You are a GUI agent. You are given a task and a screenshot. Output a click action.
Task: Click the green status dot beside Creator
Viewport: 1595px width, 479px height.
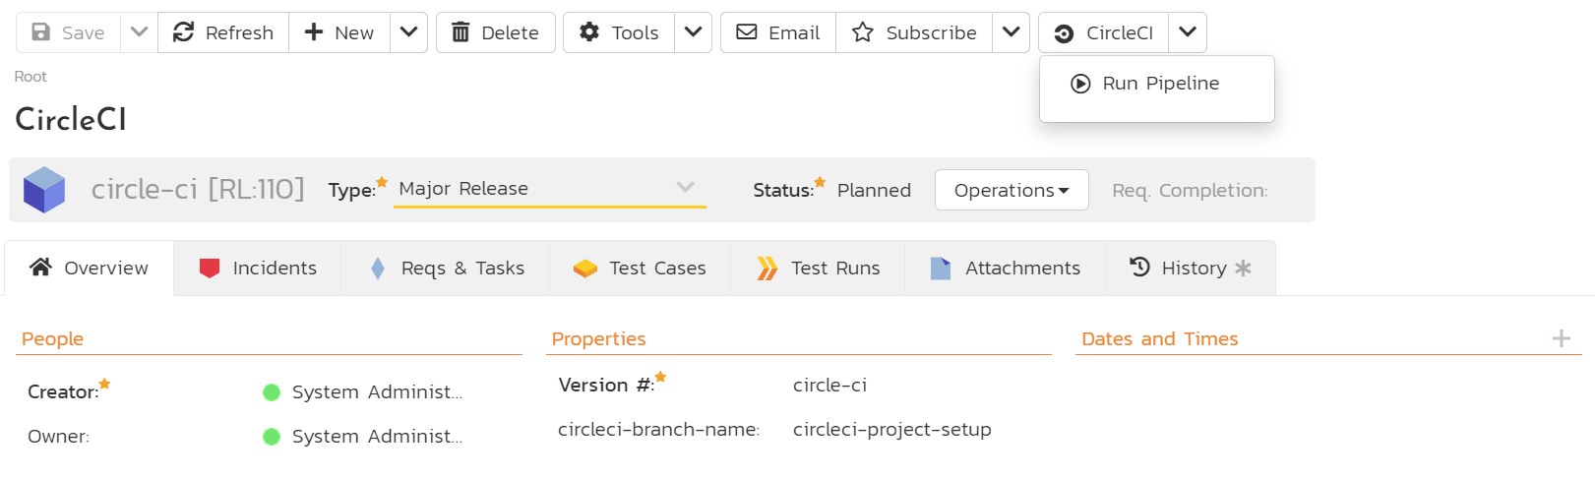(x=272, y=392)
